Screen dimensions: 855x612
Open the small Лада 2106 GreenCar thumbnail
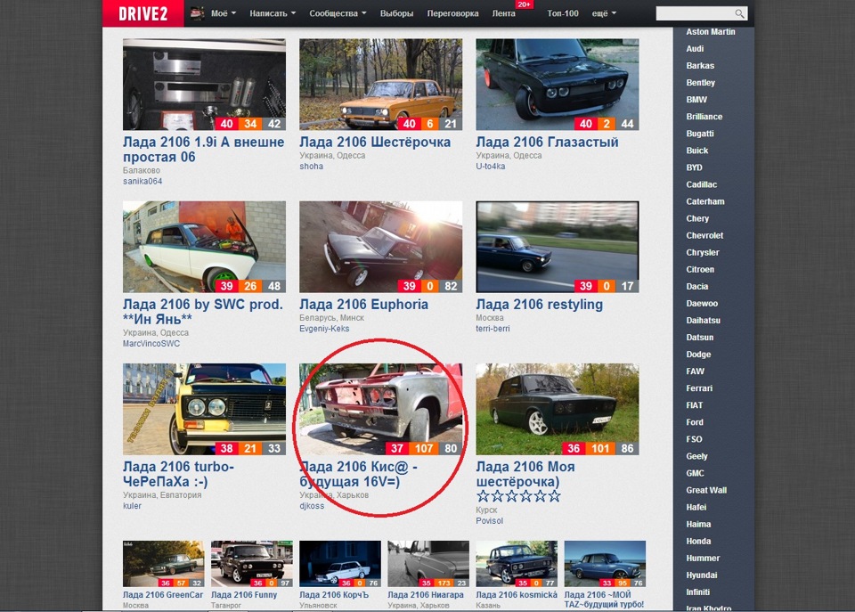click(x=163, y=564)
